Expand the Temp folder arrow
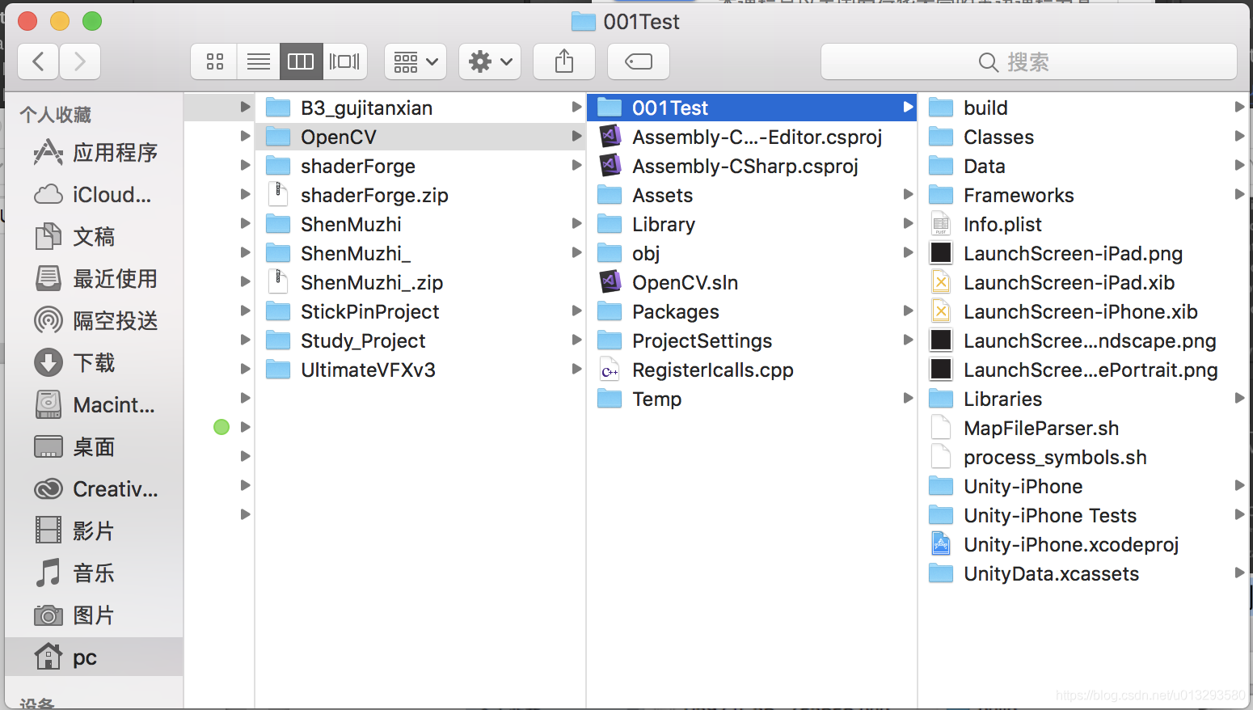This screenshot has width=1253, height=710. [x=908, y=399]
